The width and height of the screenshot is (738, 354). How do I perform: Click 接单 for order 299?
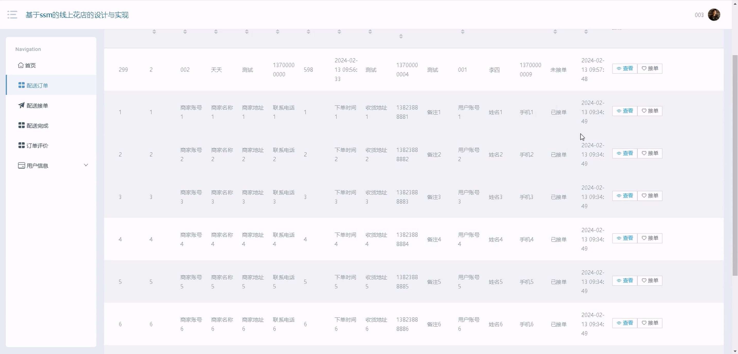650,68
